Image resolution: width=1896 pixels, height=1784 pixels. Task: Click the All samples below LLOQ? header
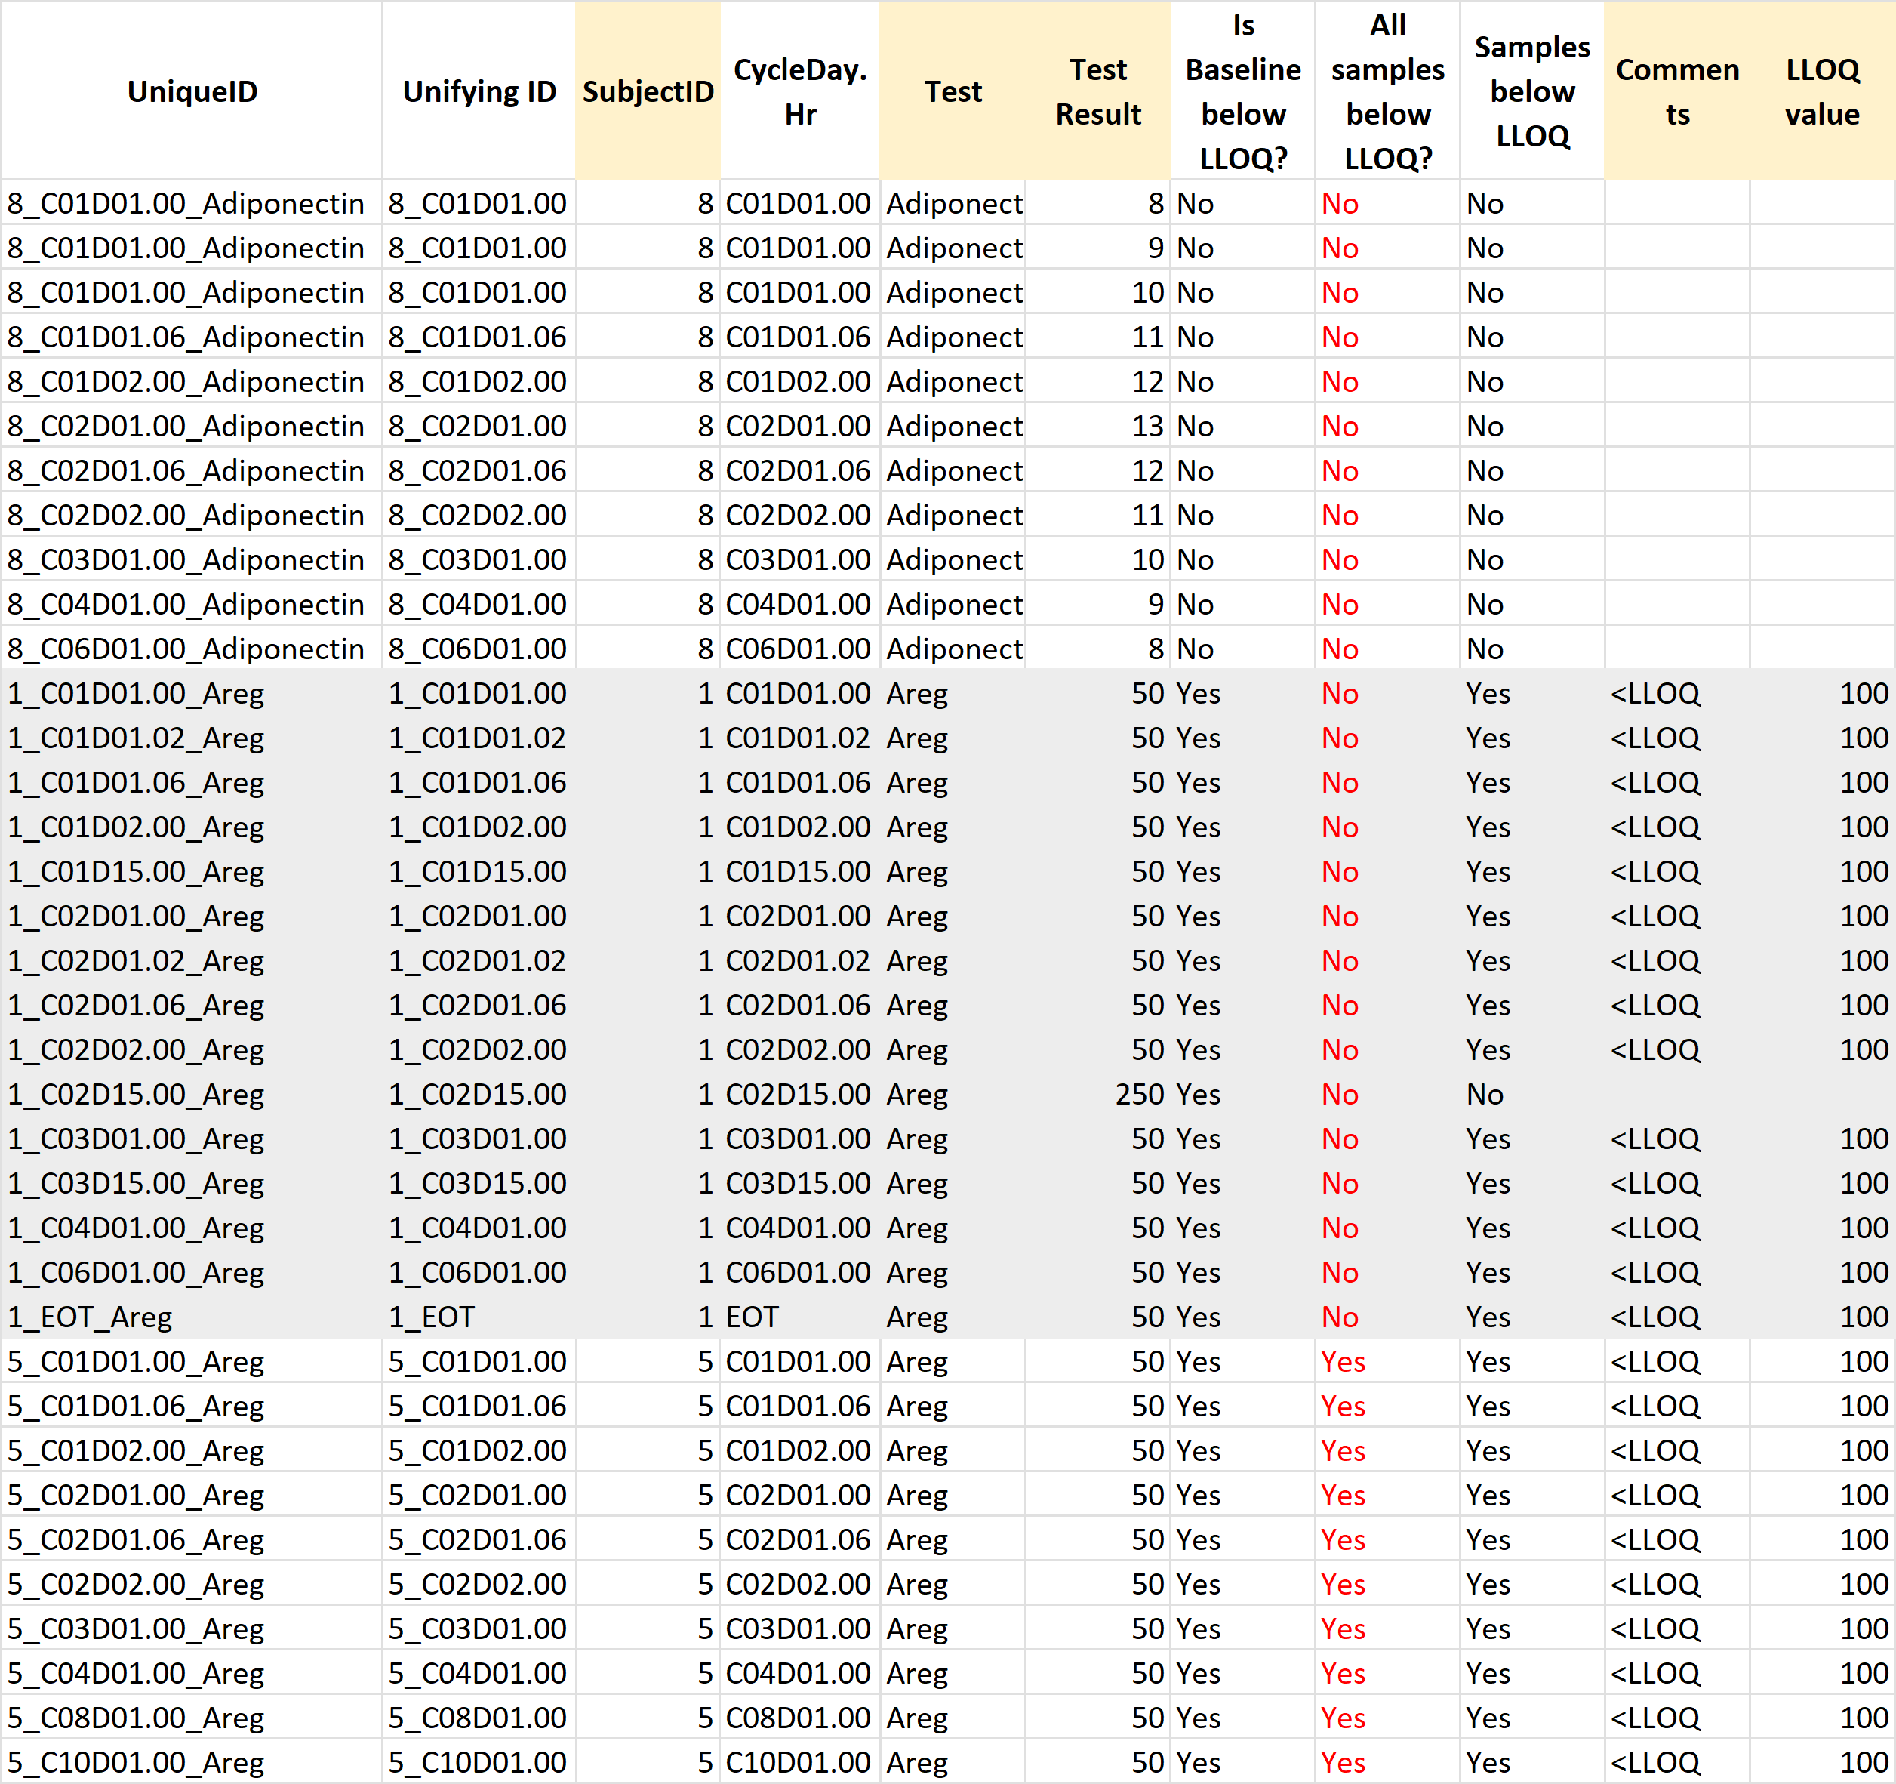pyautogui.click(x=1388, y=91)
